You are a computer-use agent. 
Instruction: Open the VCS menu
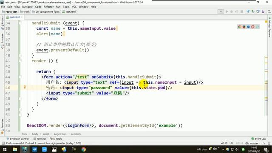pos(74,7)
